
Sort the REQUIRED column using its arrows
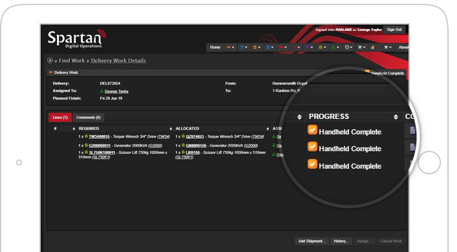click(x=171, y=129)
